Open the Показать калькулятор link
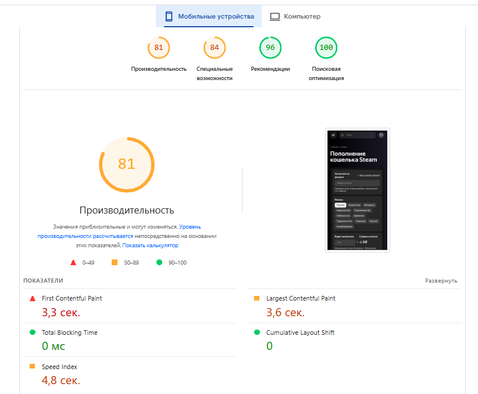Viewport: 478px width, 394px height. (150, 245)
